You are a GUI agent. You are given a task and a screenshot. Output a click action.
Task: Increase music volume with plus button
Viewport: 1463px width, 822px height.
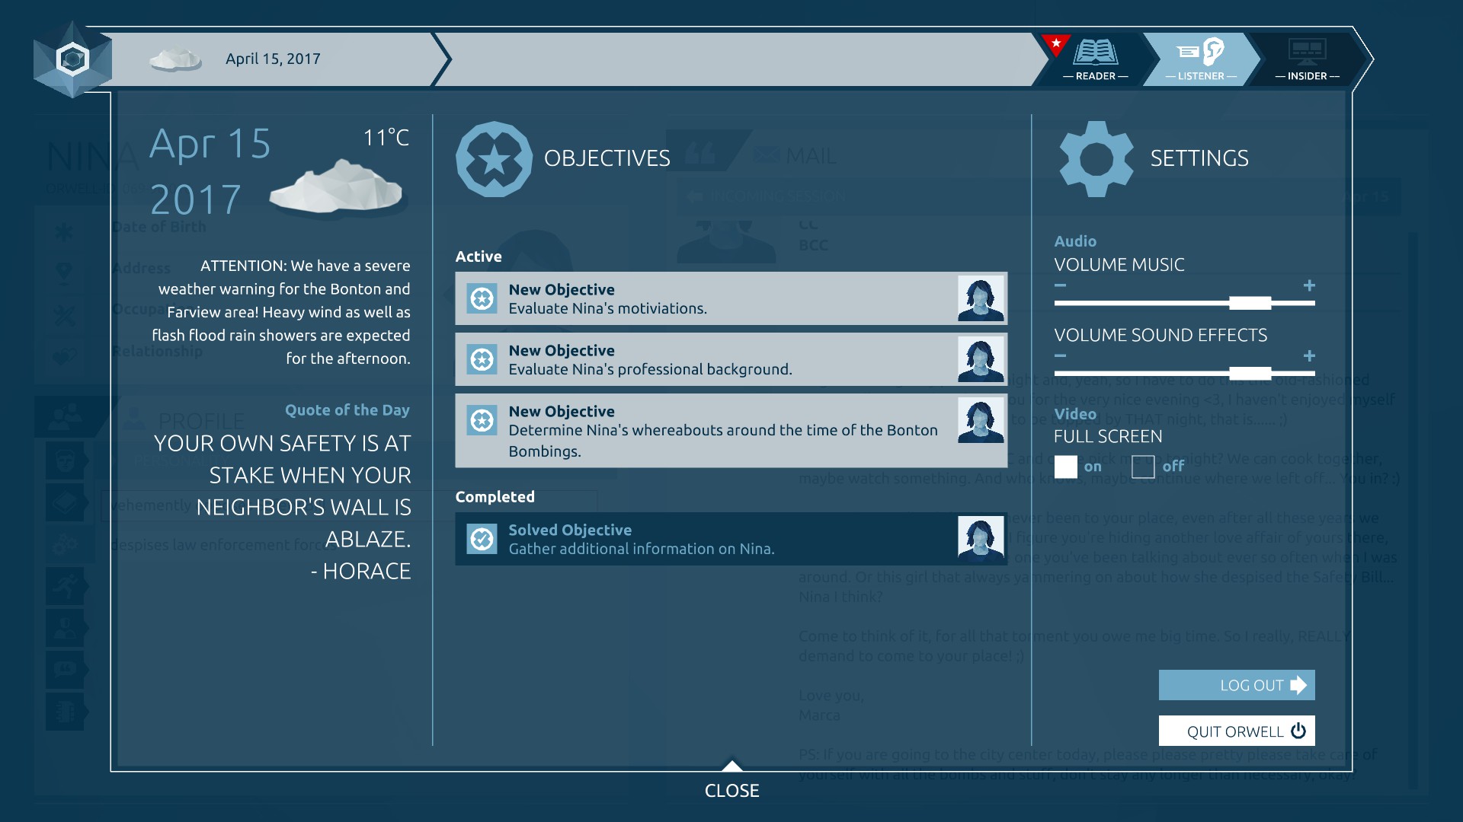pos(1309,285)
